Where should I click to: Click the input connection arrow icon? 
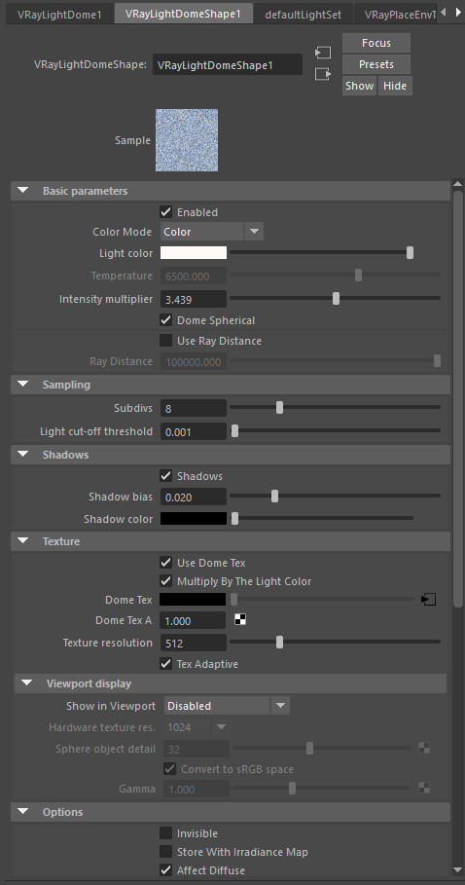click(323, 53)
